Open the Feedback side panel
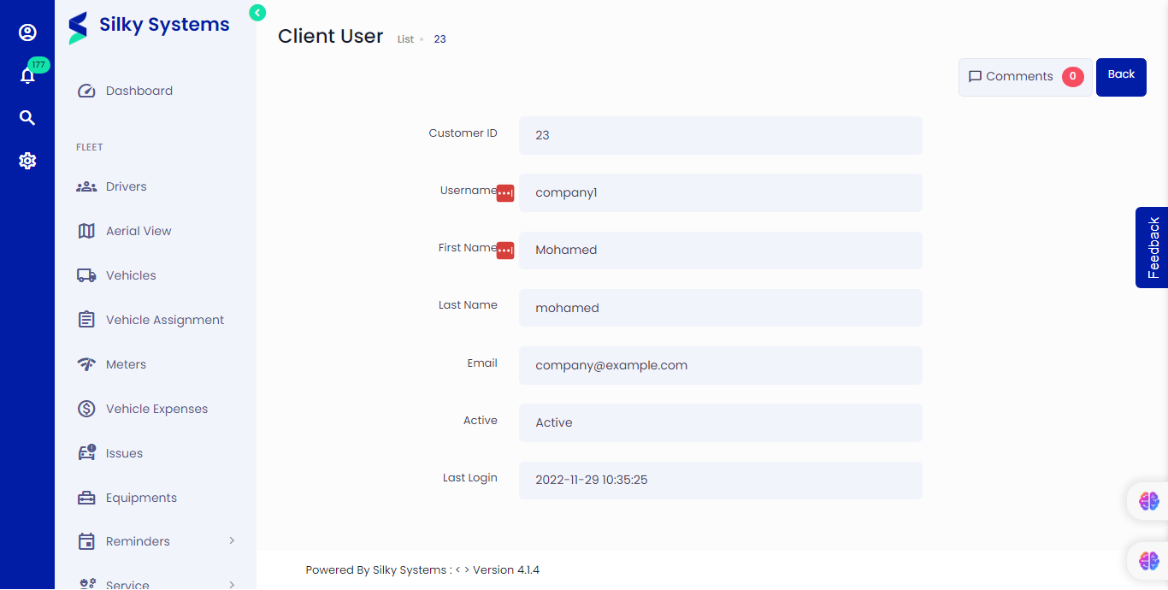1168x590 pixels. 1153,247
